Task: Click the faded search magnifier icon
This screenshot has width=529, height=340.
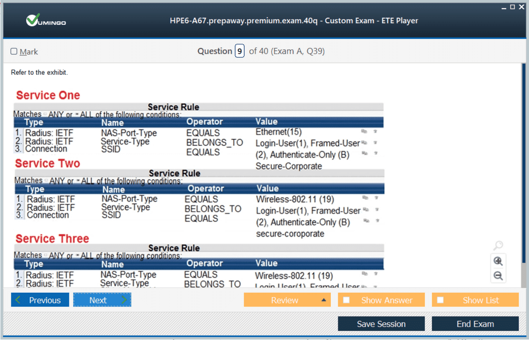Action: [498, 246]
